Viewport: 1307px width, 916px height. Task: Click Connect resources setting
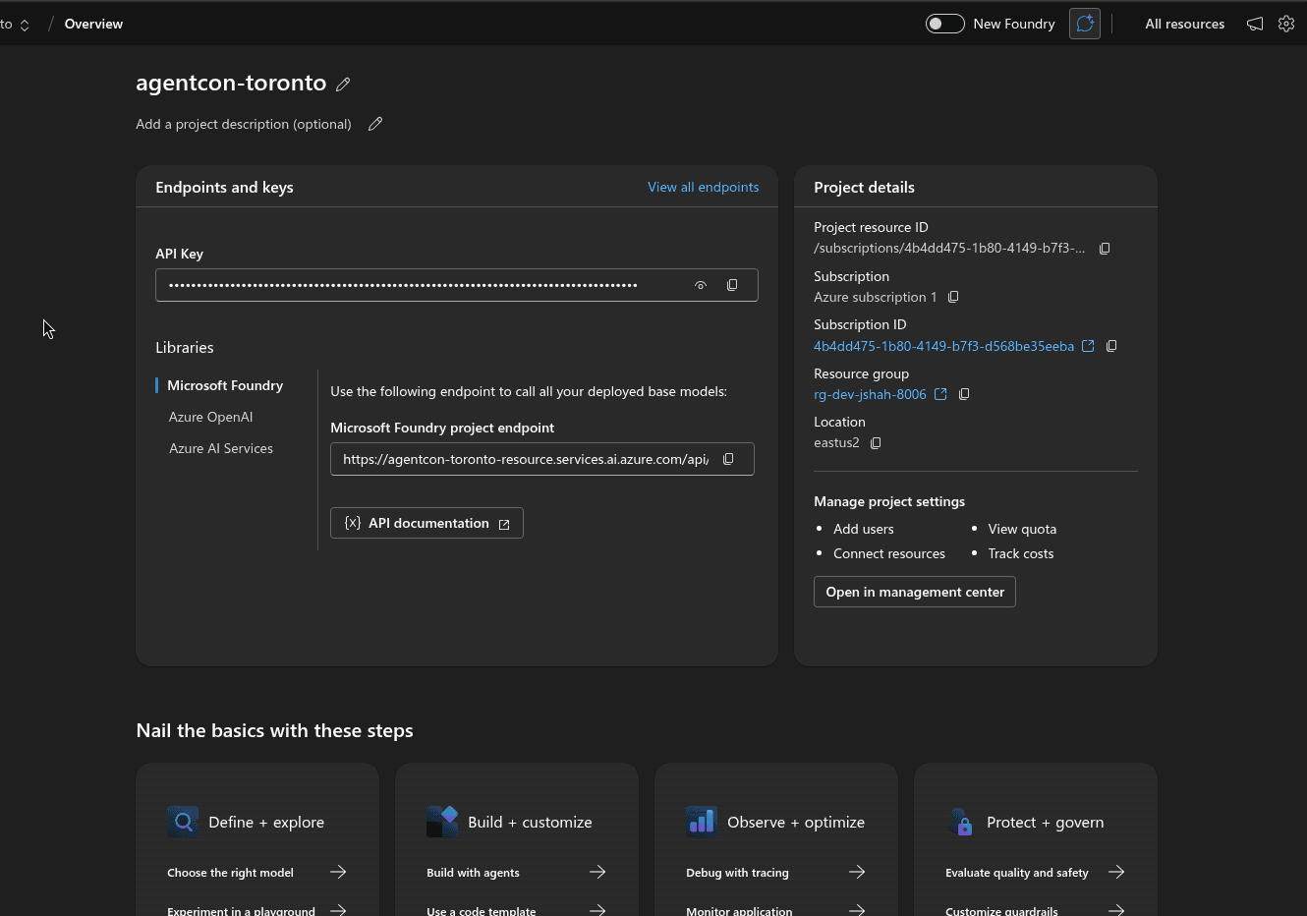tap(889, 553)
